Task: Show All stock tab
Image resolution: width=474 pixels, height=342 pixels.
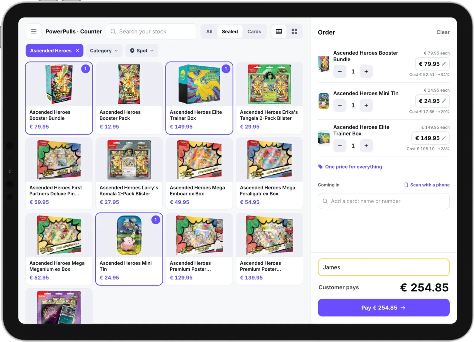Action: (209, 31)
